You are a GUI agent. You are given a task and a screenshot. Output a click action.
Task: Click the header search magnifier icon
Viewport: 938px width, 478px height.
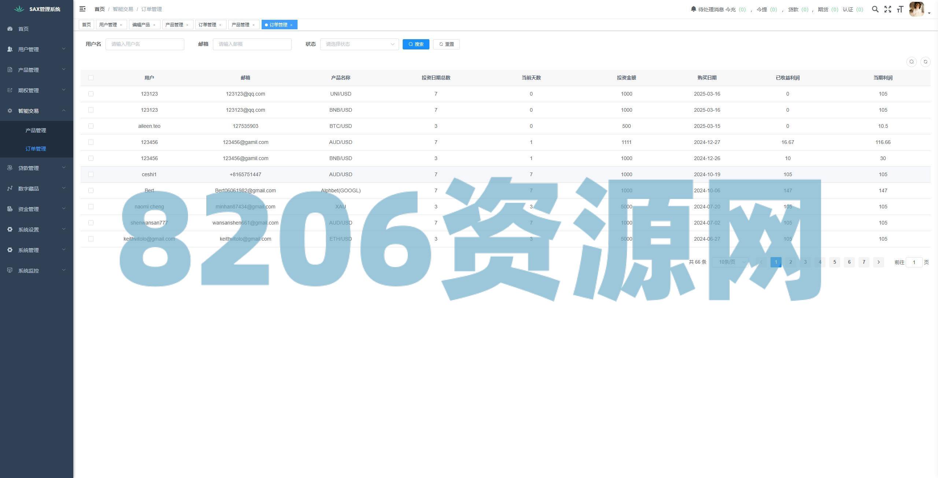875,9
